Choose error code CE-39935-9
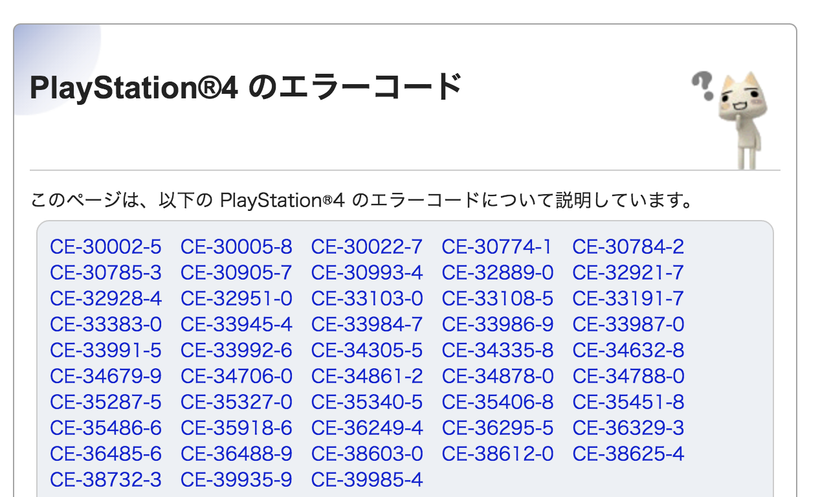This screenshot has width=831, height=497. (x=236, y=480)
